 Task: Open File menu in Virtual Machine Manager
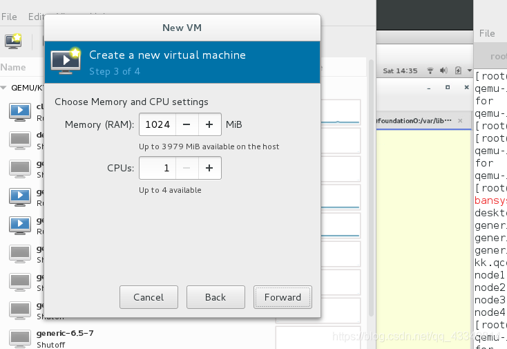pos(9,17)
